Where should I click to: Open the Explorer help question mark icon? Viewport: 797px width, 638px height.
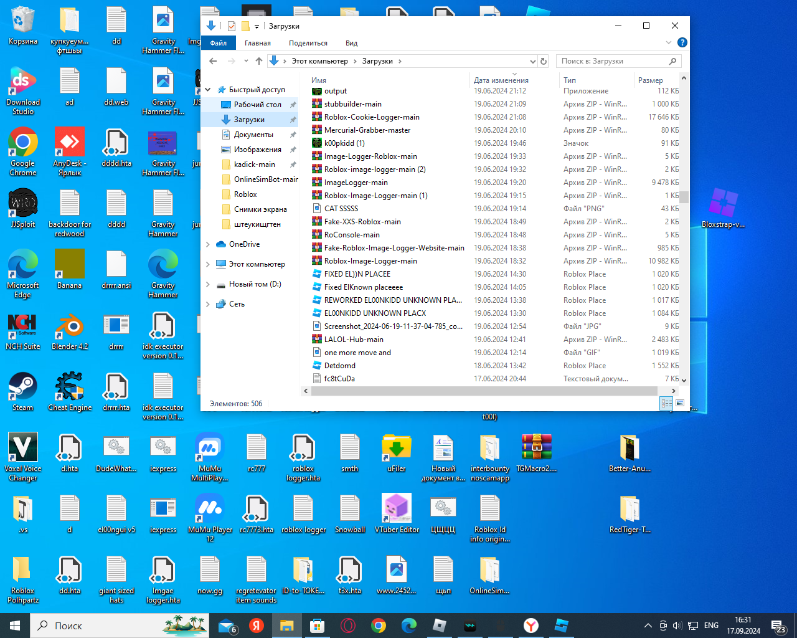coord(682,42)
